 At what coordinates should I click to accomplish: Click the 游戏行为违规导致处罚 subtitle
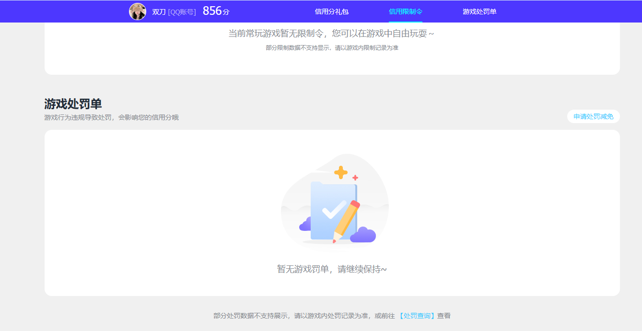tap(111, 117)
